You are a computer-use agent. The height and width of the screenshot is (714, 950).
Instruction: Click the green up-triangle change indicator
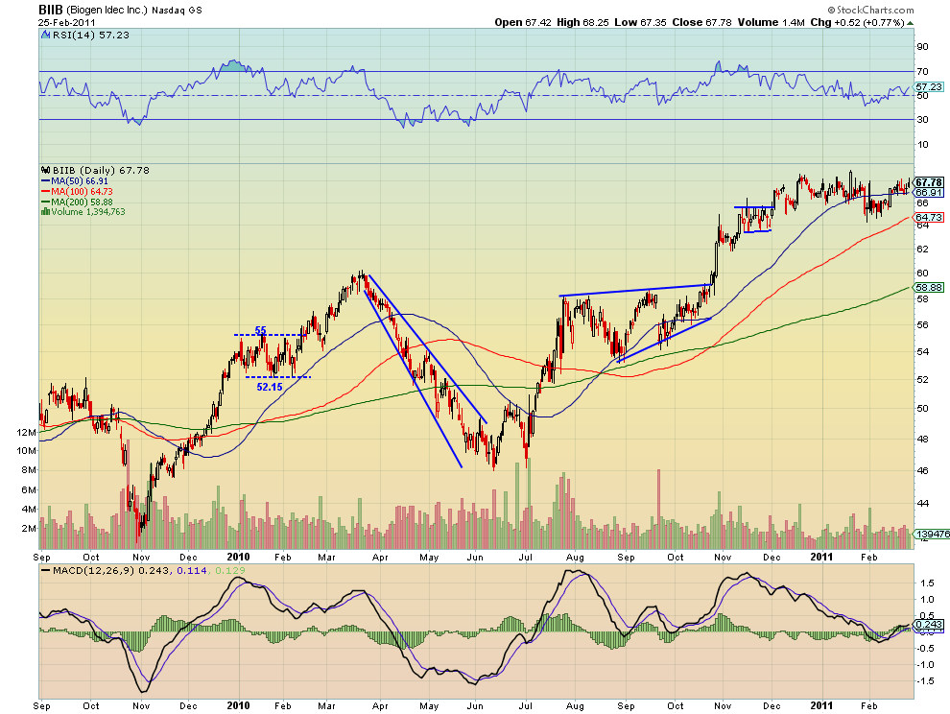pyautogui.click(x=910, y=23)
